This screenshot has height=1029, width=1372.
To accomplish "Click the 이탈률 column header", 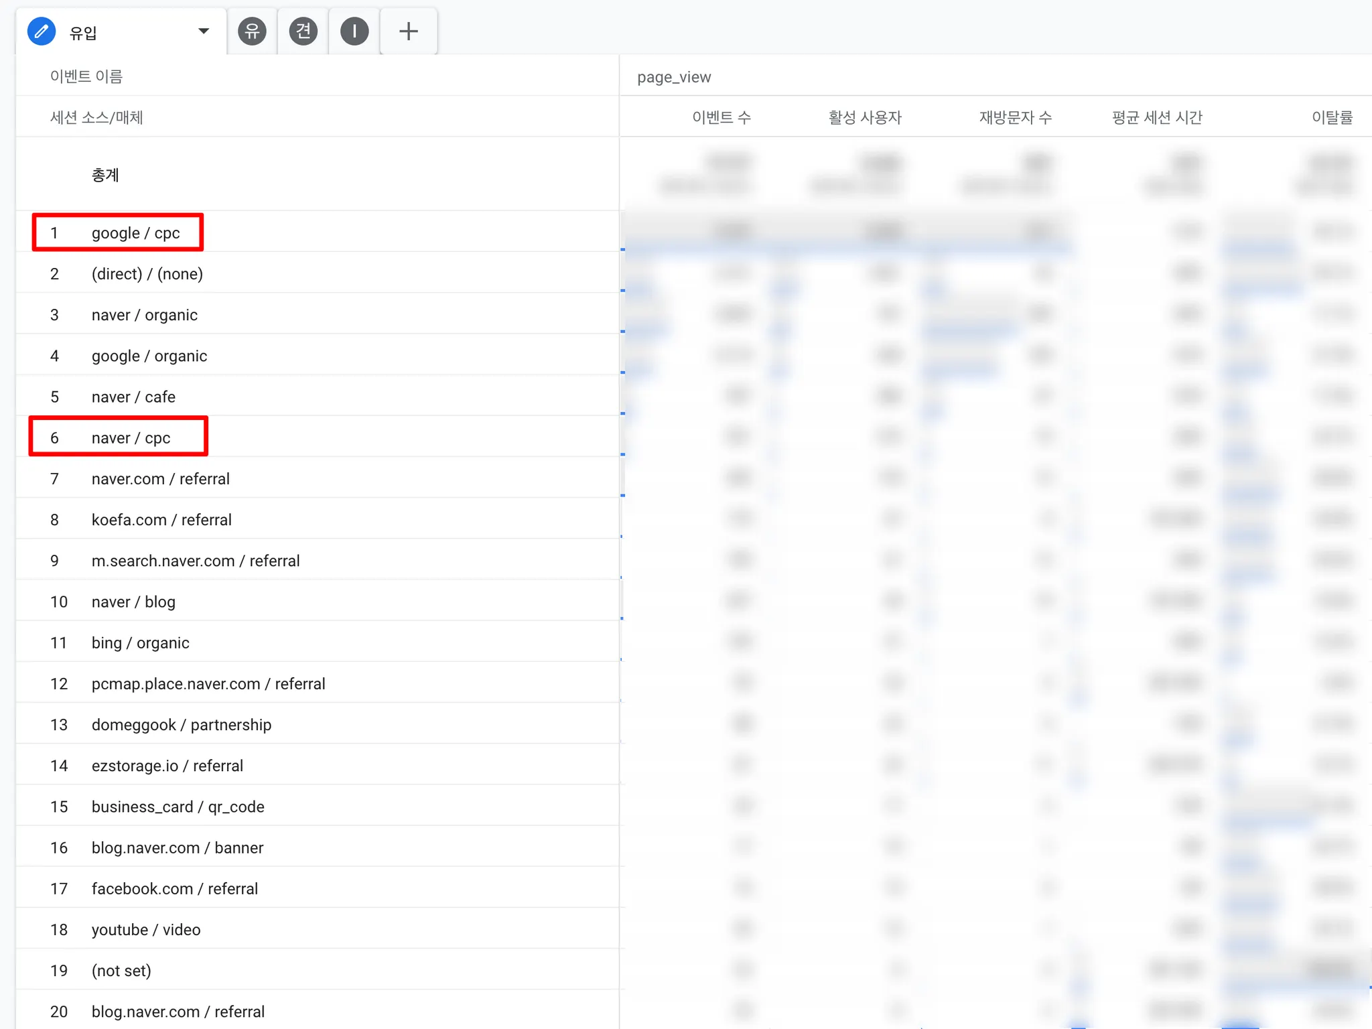I will click(1331, 117).
